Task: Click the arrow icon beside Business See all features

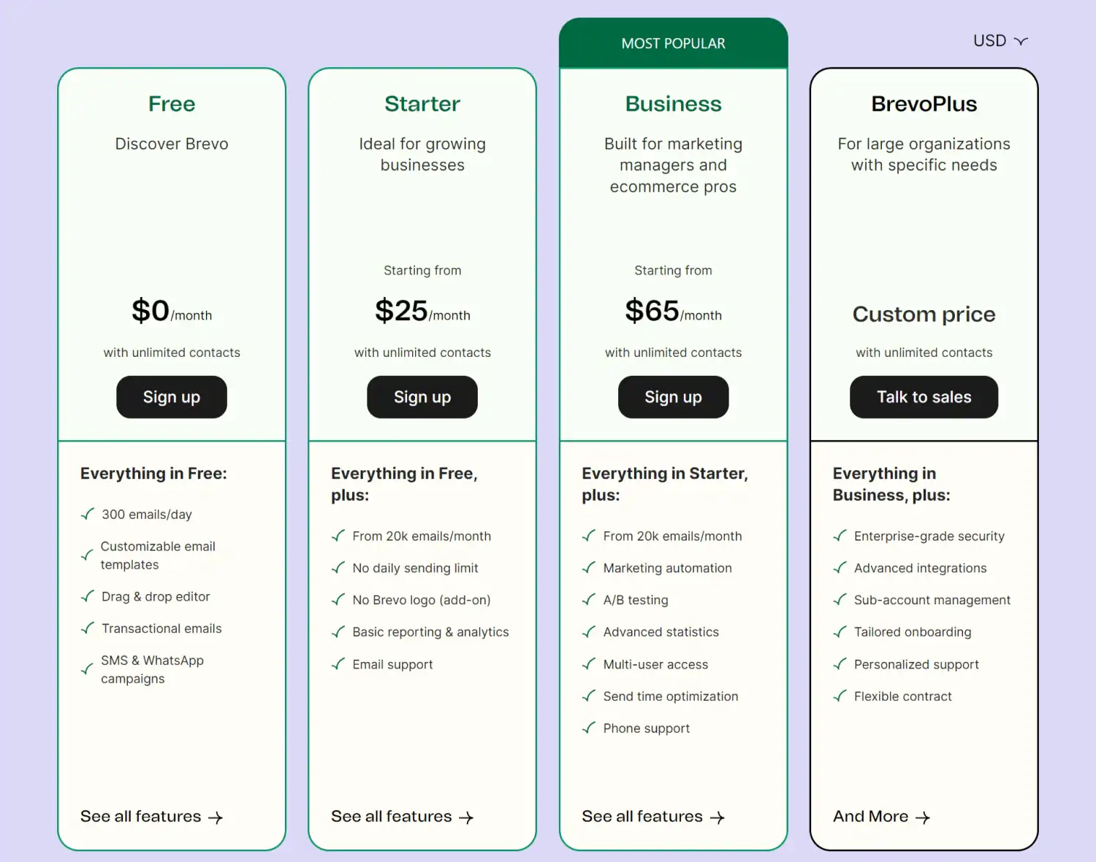Action: 718,817
